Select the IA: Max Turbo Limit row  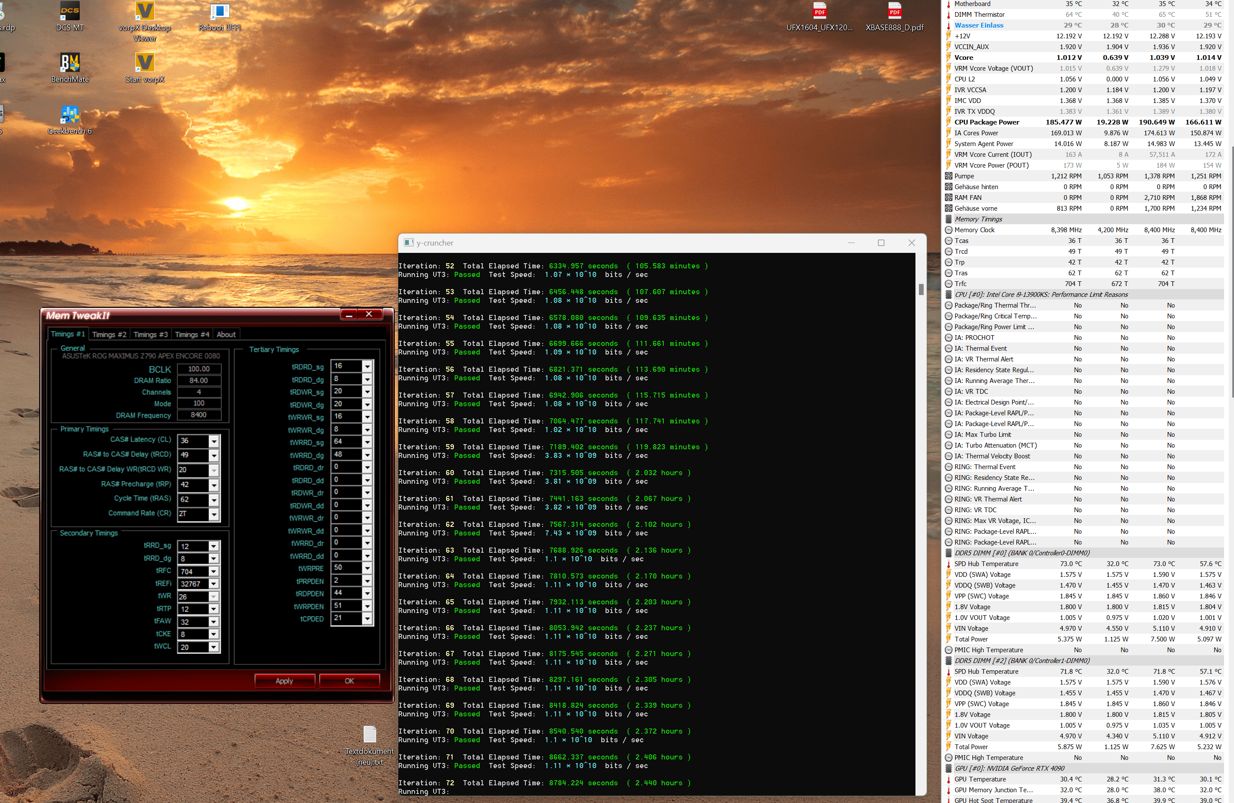pyautogui.click(x=1084, y=435)
